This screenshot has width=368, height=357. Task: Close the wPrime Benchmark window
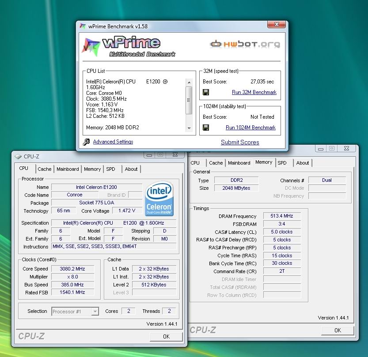pyautogui.click(x=277, y=24)
